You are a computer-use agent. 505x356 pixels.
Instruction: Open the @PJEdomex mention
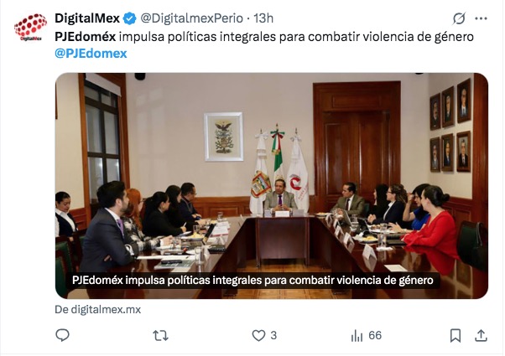(91, 54)
